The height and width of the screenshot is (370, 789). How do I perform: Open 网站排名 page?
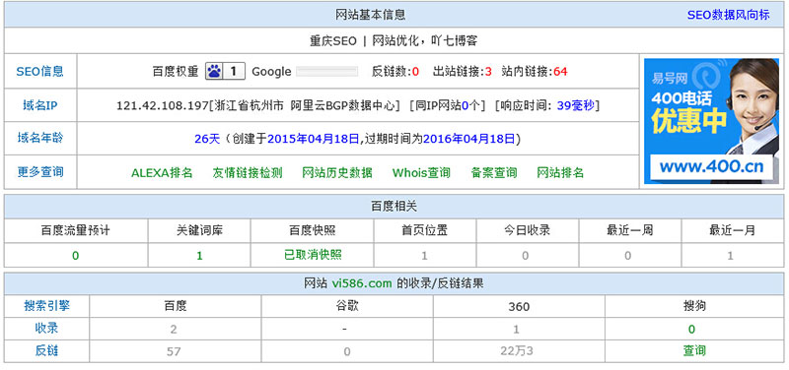(x=560, y=173)
